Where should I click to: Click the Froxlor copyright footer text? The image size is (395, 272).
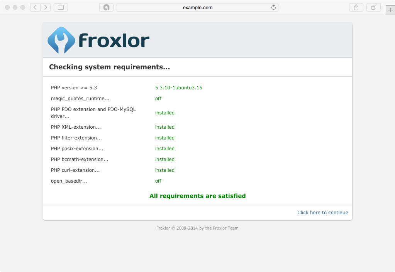tap(197, 228)
